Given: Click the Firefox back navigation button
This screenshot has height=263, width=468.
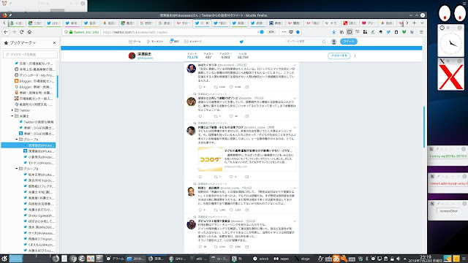Looking at the screenshot, I should 6,32.
